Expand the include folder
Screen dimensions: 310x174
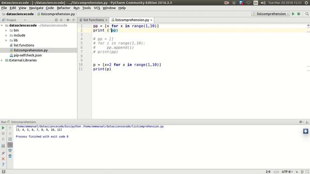(x=6, y=35)
